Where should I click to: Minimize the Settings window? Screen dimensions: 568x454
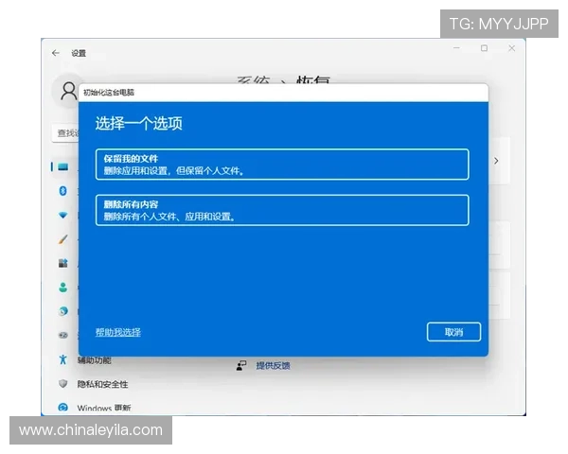coord(457,48)
